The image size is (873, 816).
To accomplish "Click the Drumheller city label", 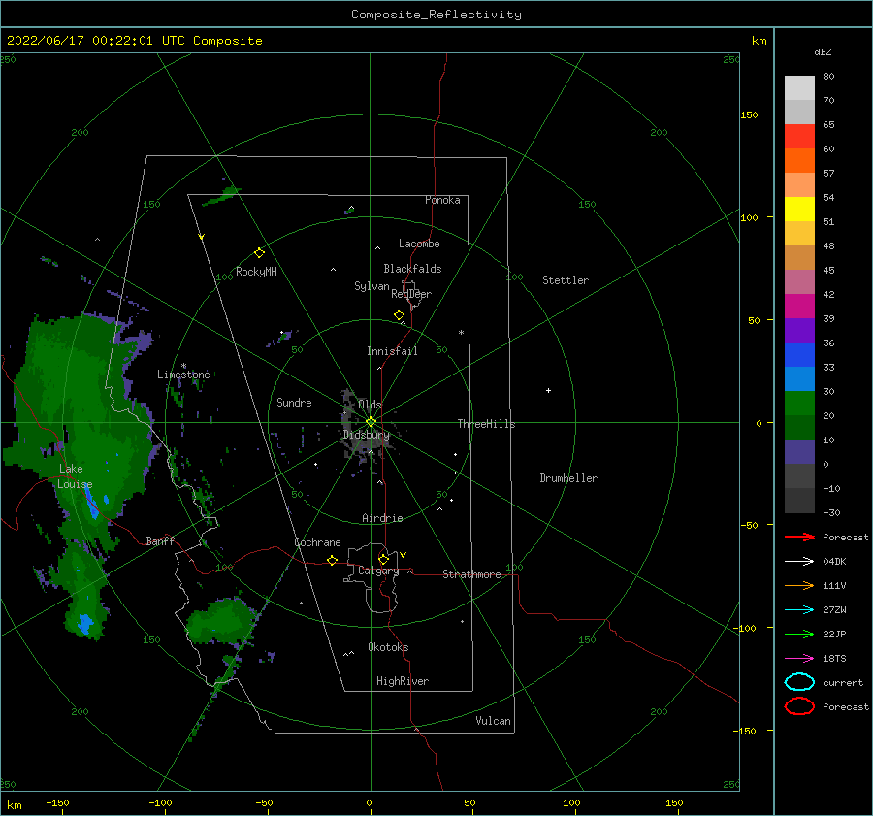I will click(x=568, y=478).
